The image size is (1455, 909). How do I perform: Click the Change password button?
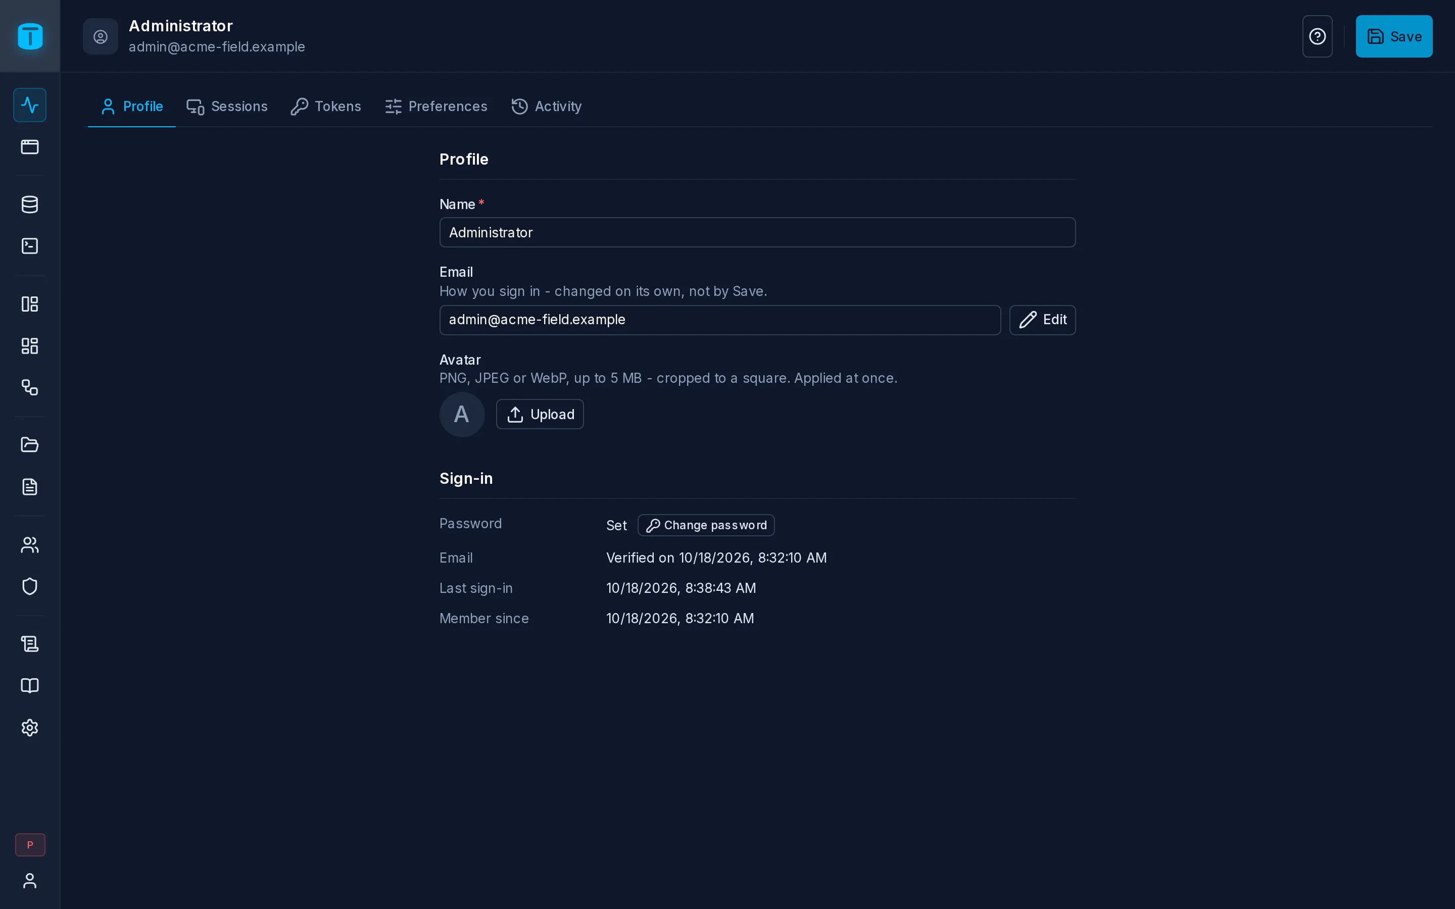point(706,525)
